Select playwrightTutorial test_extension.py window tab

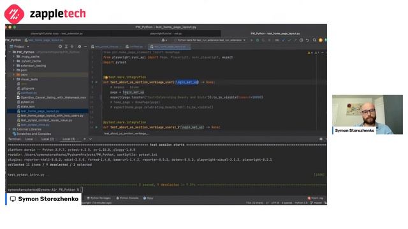coord(57,34)
